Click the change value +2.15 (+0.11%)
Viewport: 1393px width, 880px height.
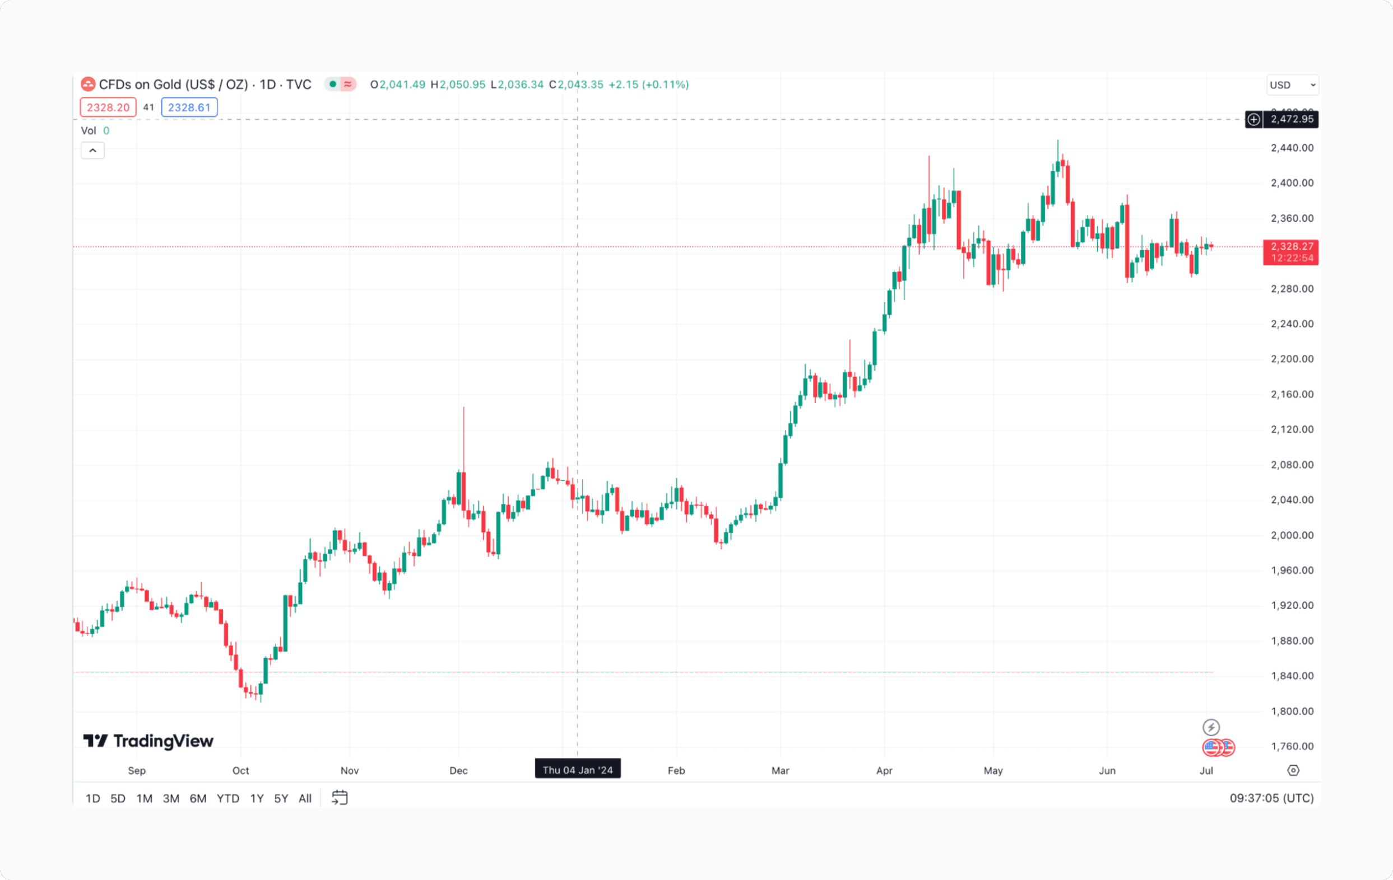[x=648, y=85]
